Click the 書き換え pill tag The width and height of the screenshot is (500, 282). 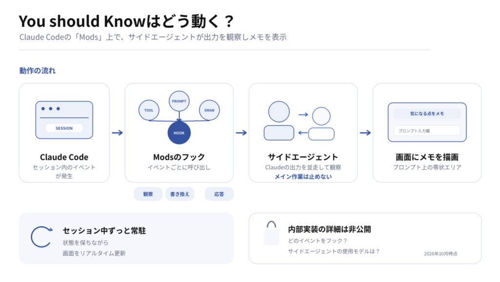point(180,194)
